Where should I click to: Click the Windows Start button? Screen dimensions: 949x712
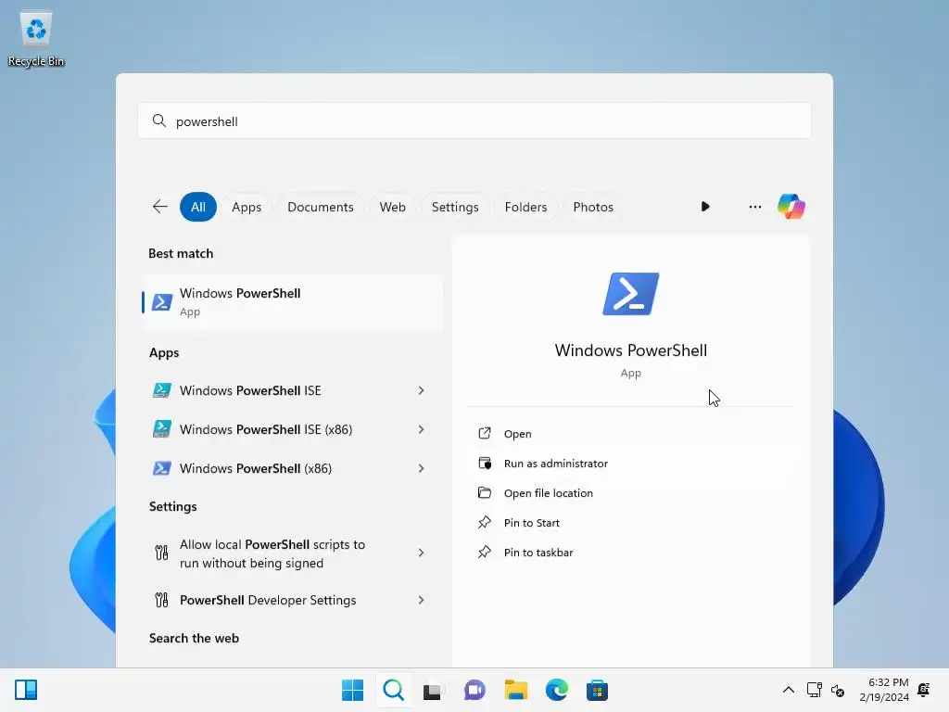[352, 690]
